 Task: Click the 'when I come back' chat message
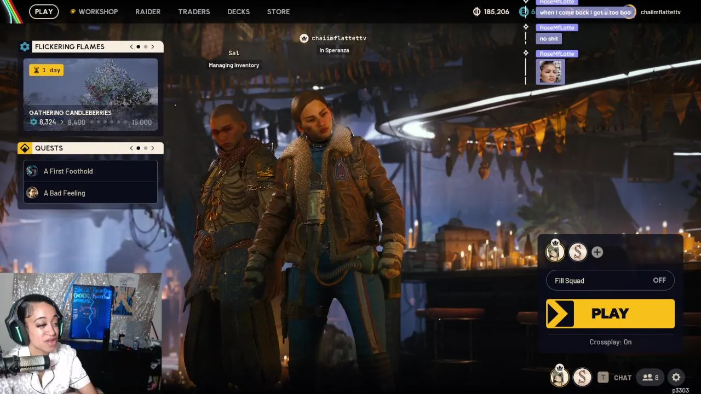click(x=585, y=12)
